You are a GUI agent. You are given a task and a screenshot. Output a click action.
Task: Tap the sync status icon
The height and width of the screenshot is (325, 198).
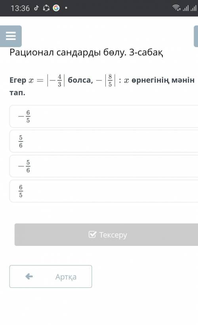(x=46, y=8)
